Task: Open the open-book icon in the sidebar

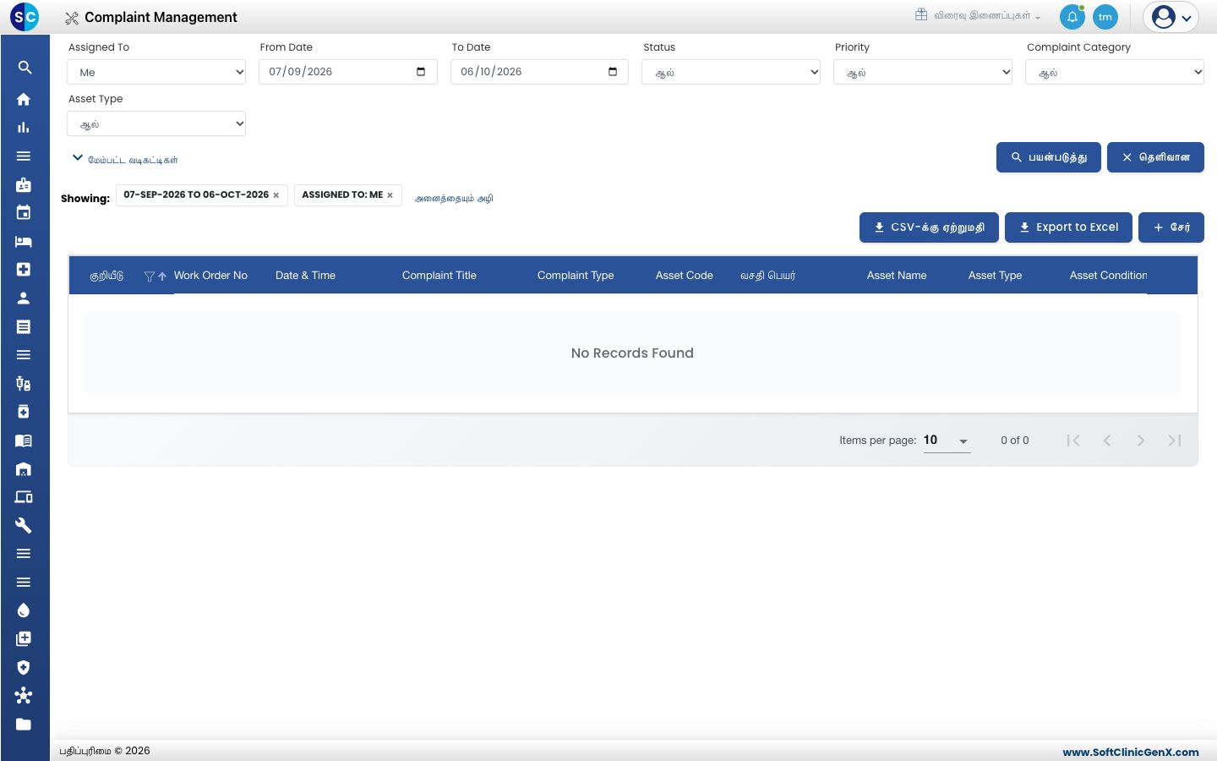Action: (24, 441)
